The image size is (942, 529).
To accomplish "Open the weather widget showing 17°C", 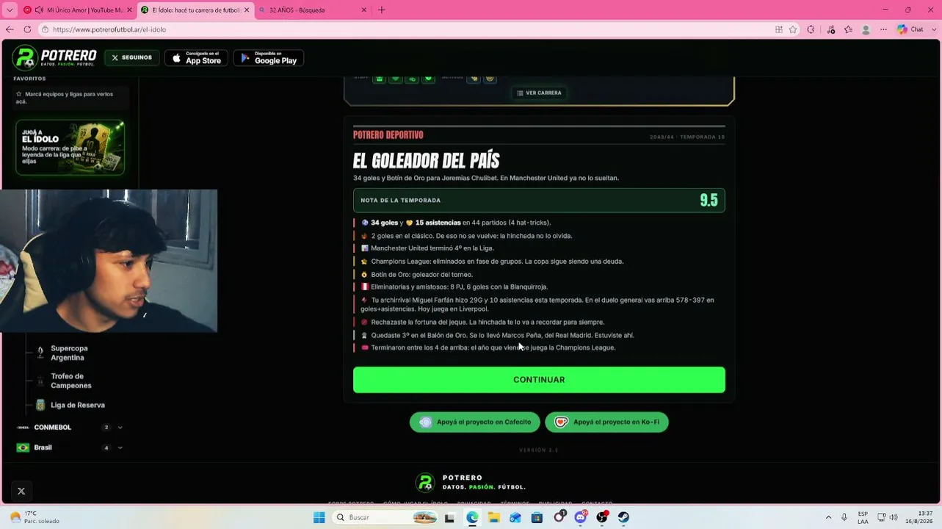I will click(x=35, y=517).
